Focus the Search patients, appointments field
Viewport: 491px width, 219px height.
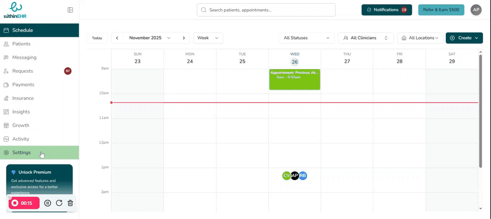(x=266, y=10)
